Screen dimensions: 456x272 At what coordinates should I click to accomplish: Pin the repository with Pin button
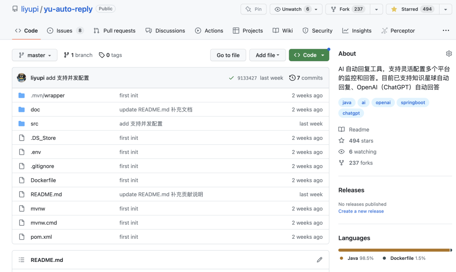254,9
